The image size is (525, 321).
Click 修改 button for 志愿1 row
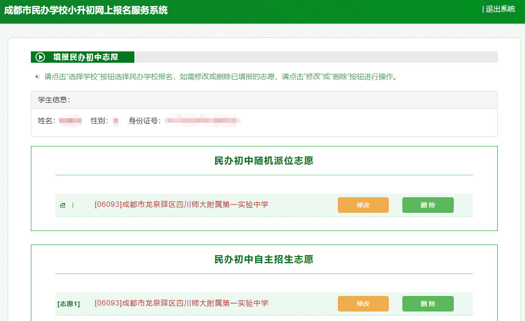pos(363,304)
